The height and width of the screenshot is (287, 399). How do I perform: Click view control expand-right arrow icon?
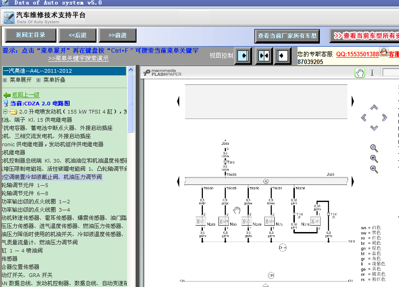click(x=243, y=55)
